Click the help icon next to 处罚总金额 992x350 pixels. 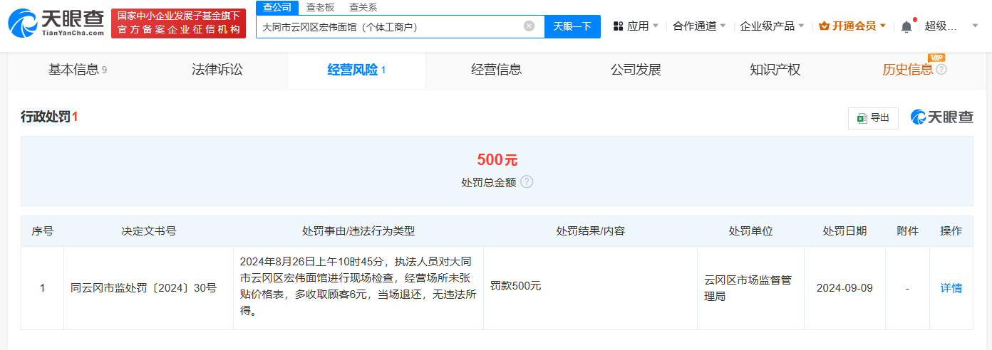click(527, 181)
